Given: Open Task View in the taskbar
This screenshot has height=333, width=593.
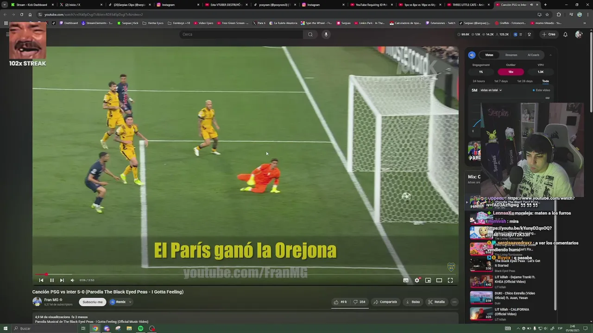Looking at the screenshot, I should [x=83, y=328].
